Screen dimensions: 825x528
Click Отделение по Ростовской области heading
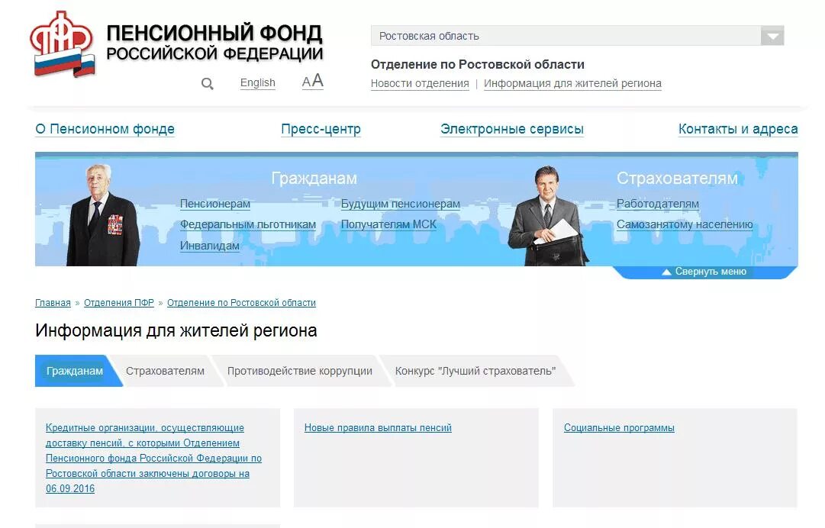coord(478,65)
